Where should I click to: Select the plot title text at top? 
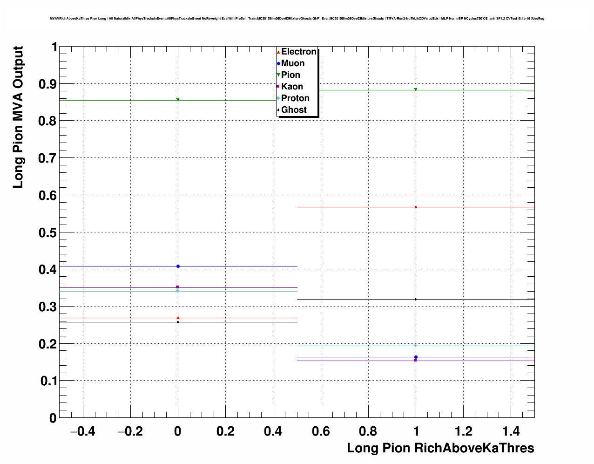point(297,19)
